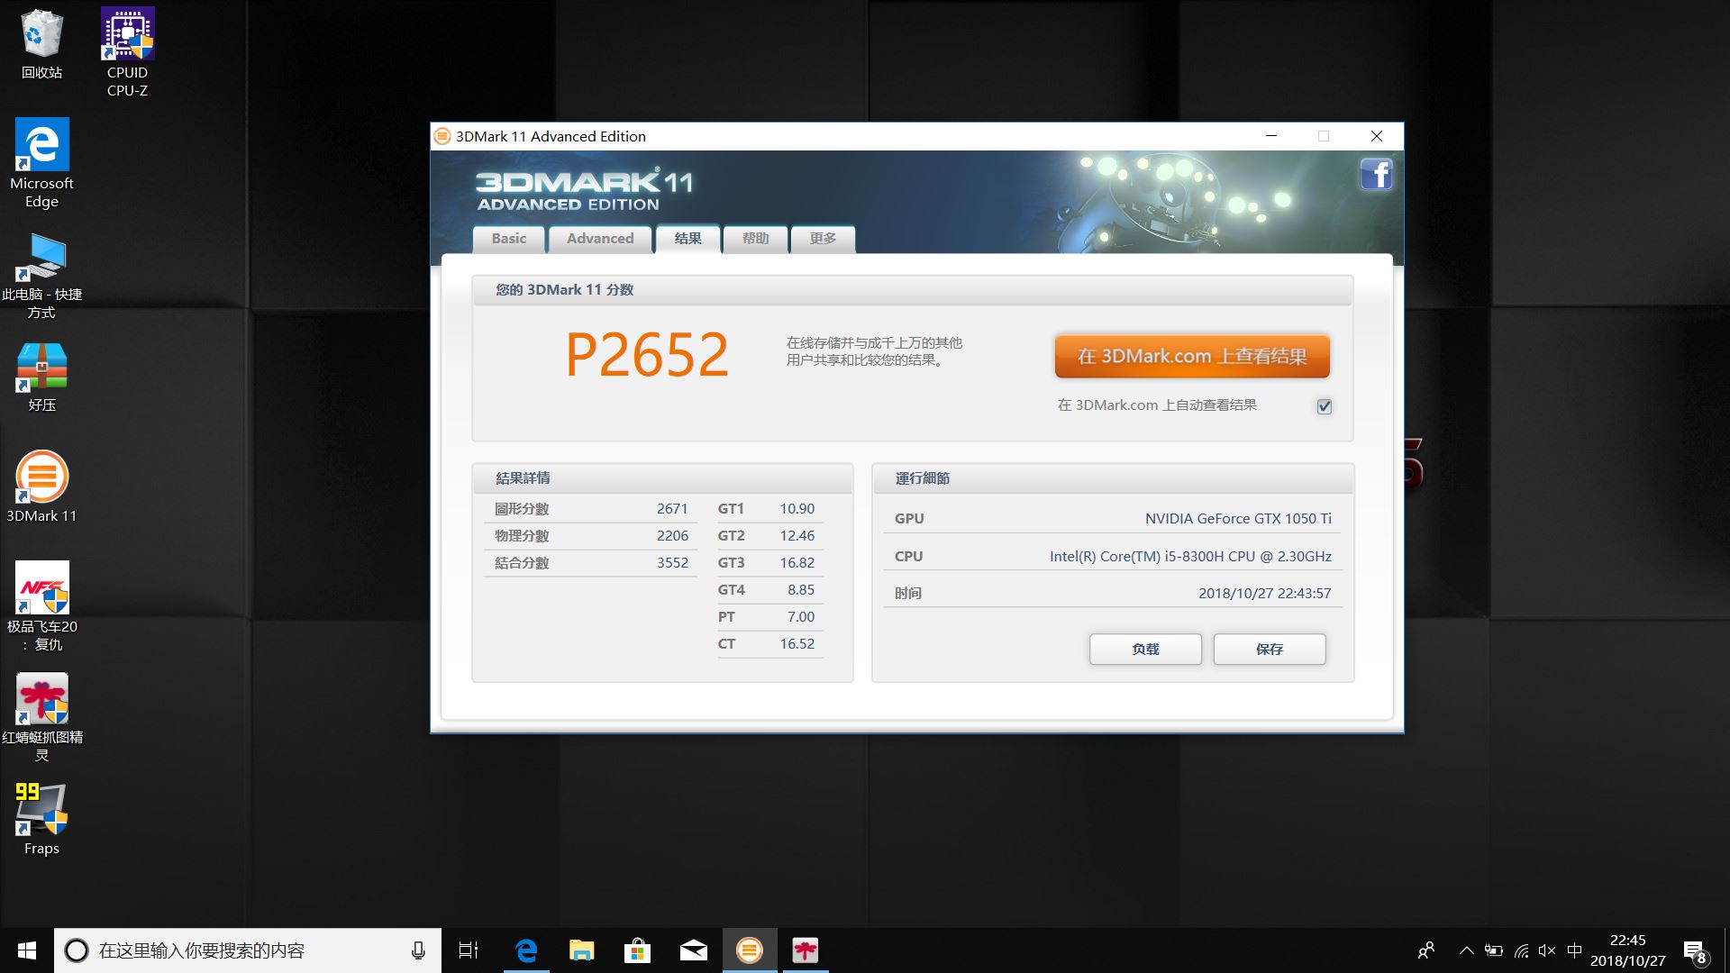Viewport: 1730px width, 973px height.
Task: Toggle auto-view results on 3DMark.com checkbox
Action: point(1324,406)
